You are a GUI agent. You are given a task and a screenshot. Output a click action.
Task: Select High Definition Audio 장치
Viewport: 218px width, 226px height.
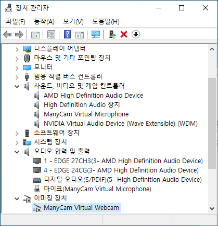[x=82, y=105]
